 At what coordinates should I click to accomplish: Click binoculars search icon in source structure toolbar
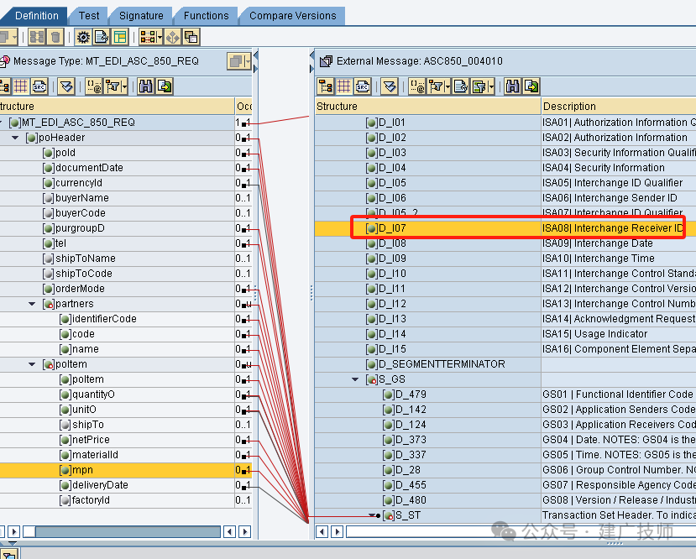click(x=145, y=86)
